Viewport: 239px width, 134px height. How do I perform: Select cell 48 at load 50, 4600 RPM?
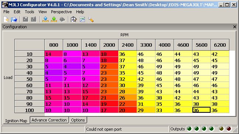(183, 79)
